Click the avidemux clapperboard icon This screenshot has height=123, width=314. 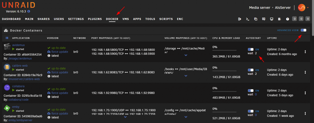coord(7,47)
